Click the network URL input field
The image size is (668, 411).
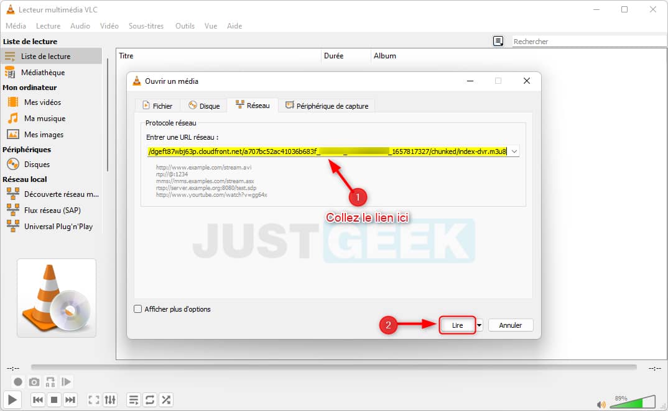click(328, 151)
